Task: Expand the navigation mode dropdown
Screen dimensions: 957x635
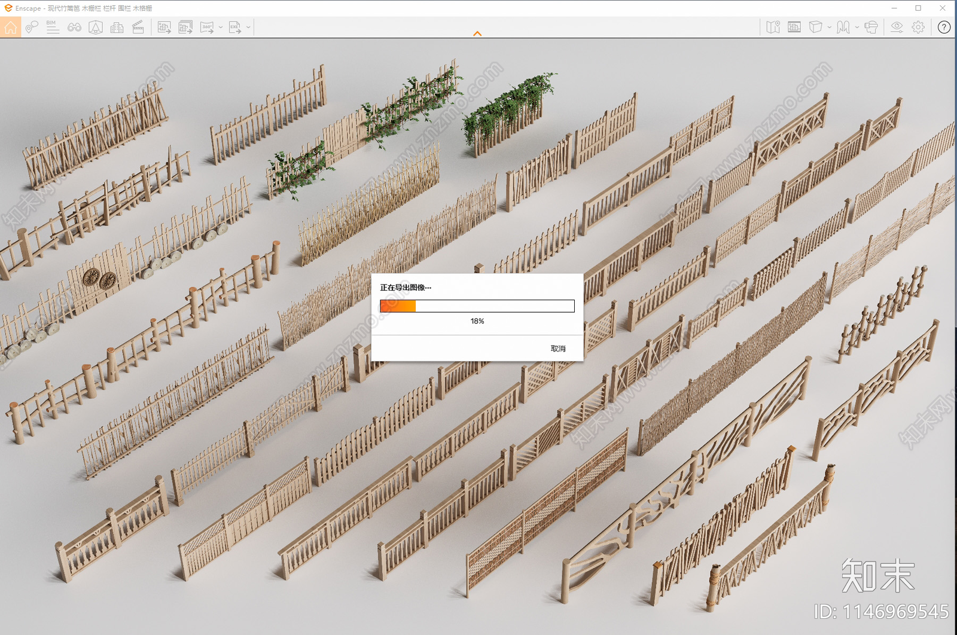Action: (x=857, y=27)
